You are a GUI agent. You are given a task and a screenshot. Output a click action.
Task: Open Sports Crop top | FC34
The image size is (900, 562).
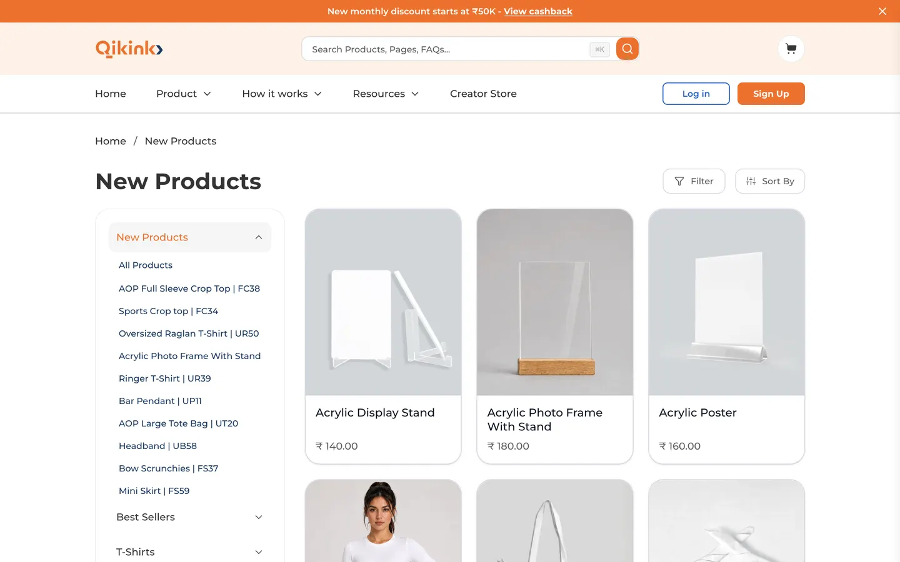169,311
